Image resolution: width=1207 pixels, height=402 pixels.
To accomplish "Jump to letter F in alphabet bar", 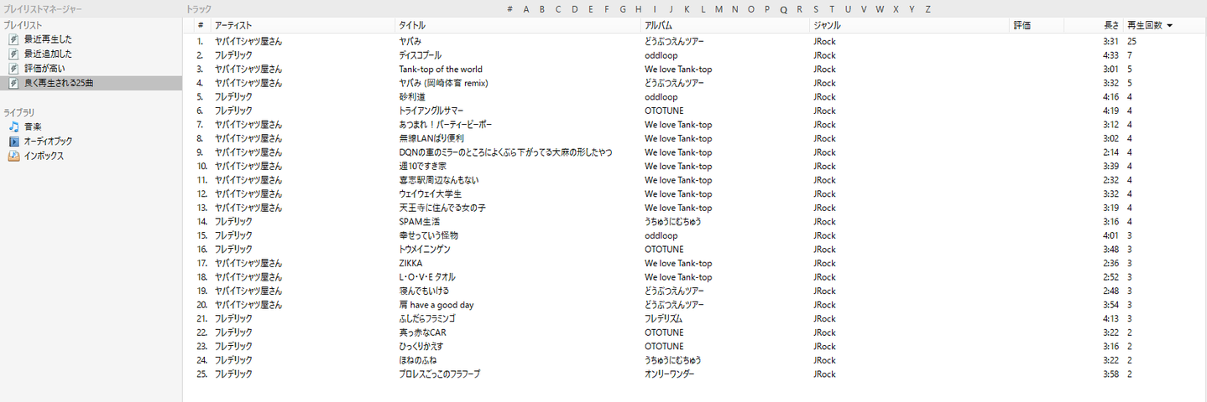I will tap(606, 9).
